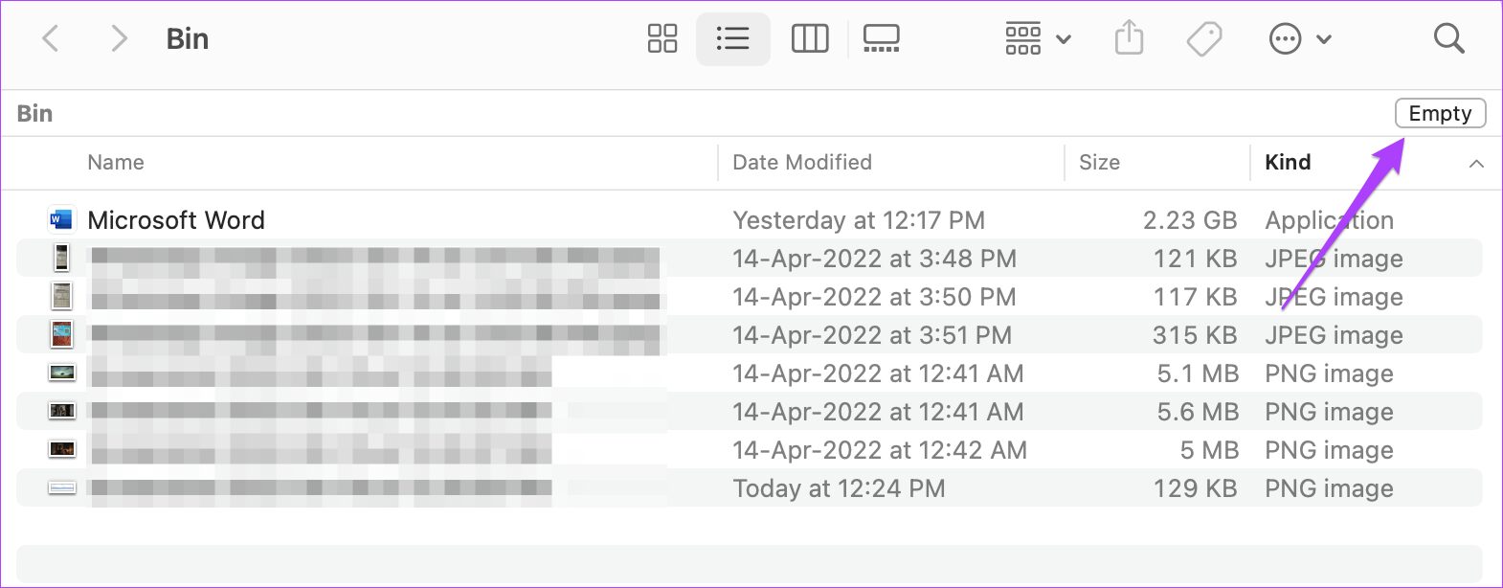Select the Microsoft Word application row
This screenshot has height=588, width=1503.
coord(750,220)
